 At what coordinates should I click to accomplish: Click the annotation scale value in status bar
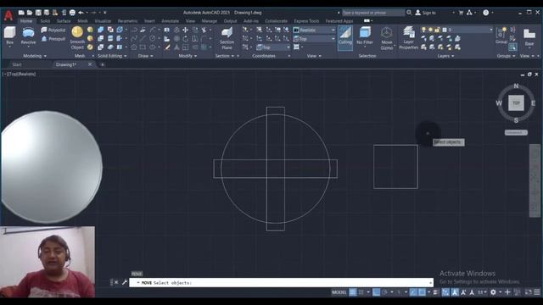481,292
